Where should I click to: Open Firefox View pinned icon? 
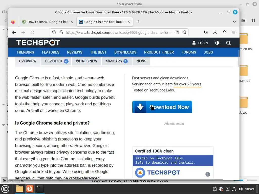pos(13,22)
